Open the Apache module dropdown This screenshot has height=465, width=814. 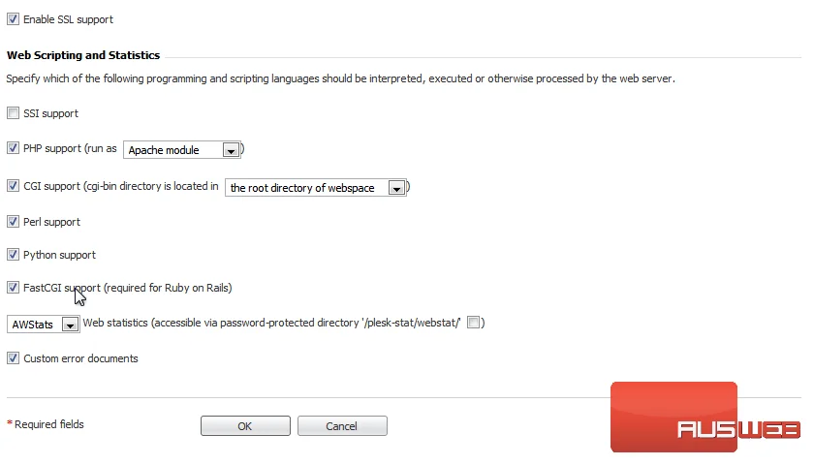182,150
